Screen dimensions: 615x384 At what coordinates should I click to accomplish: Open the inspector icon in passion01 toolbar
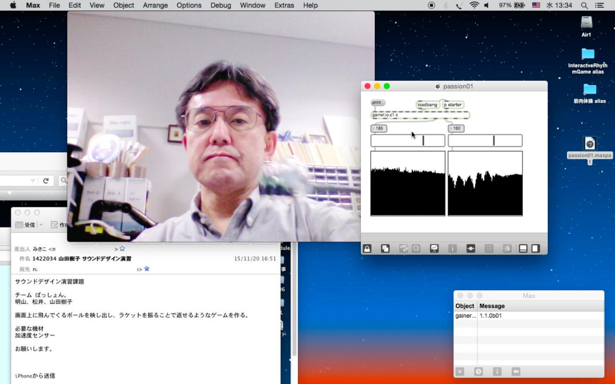(452, 249)
